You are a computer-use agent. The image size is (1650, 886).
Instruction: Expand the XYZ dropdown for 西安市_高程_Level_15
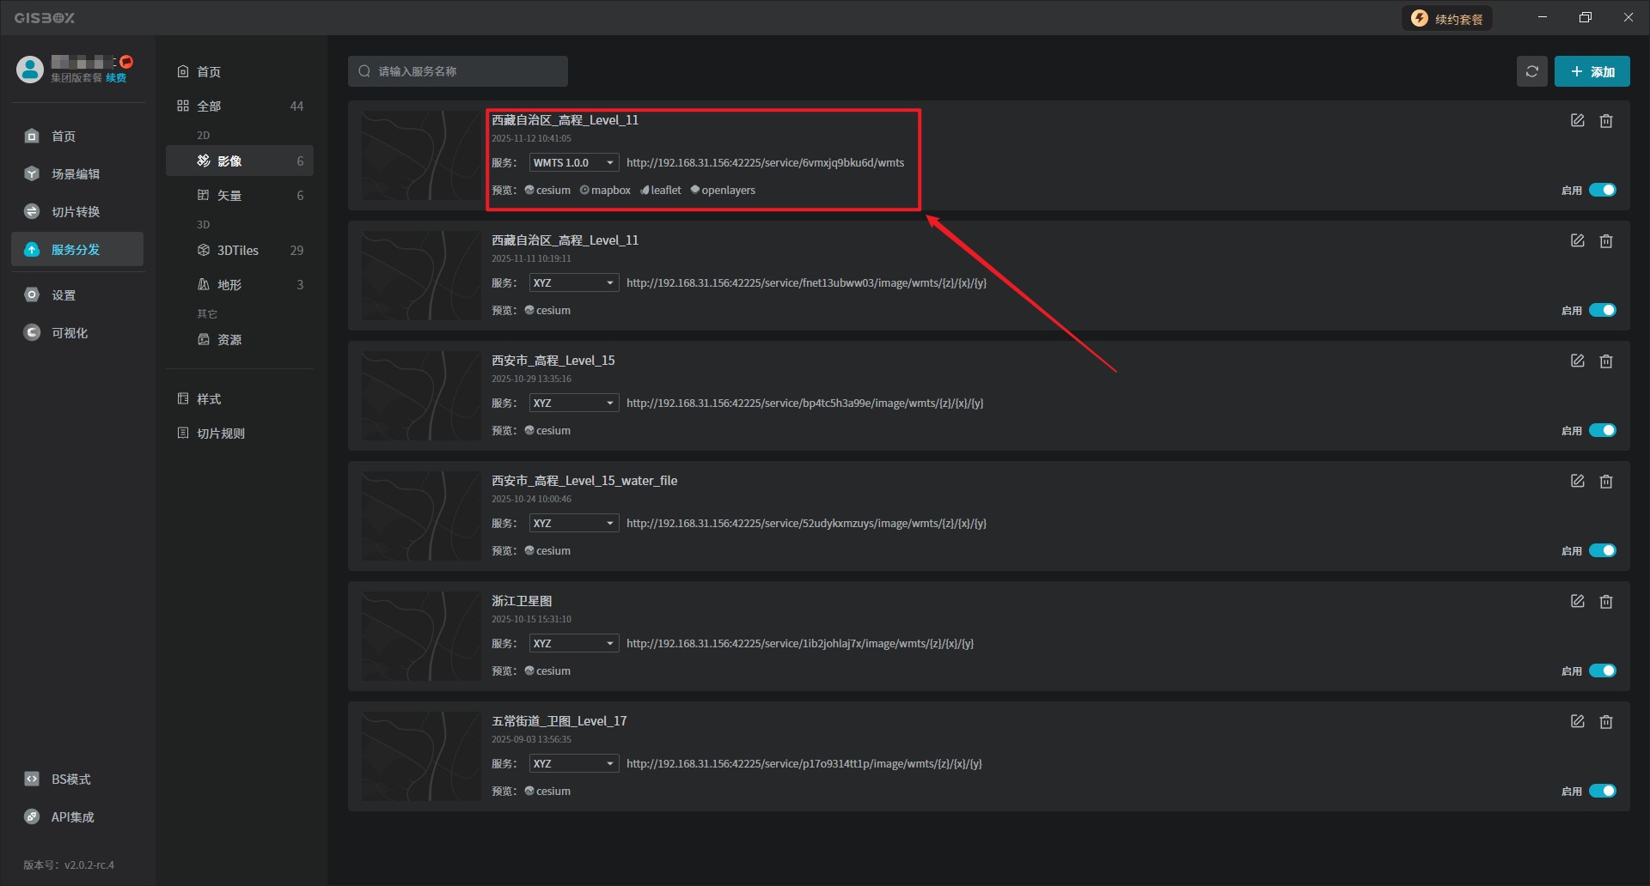[573, 404]
